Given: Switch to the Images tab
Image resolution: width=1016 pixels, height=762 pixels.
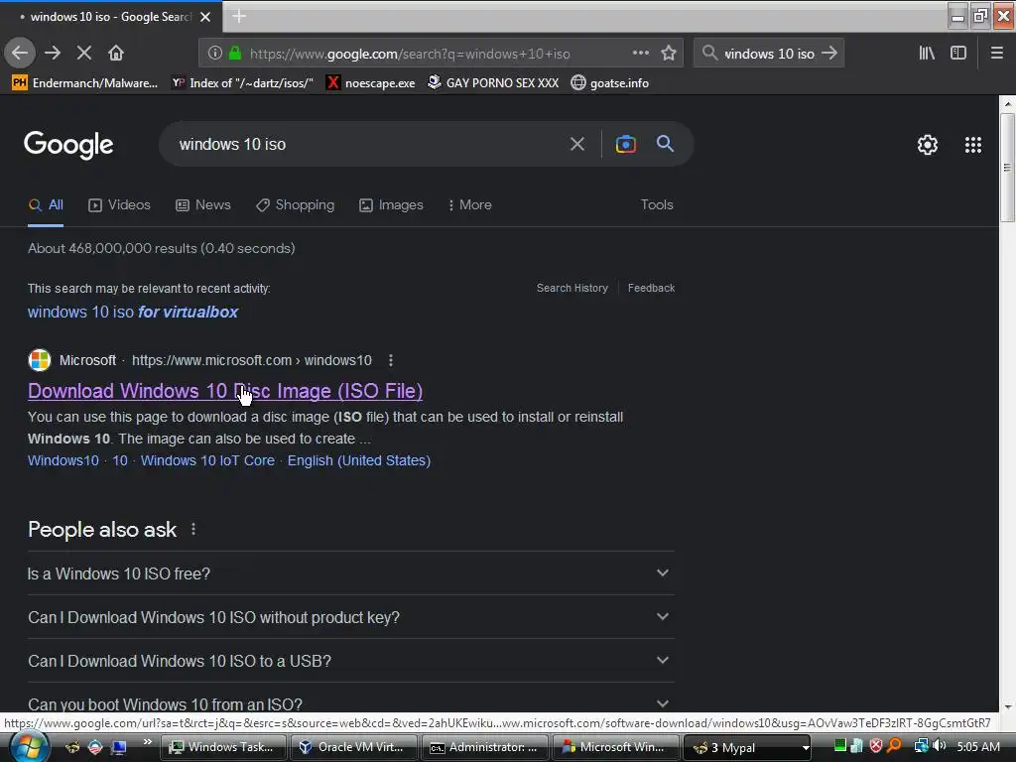Looking at the screenshot, I should coord(391,204).
